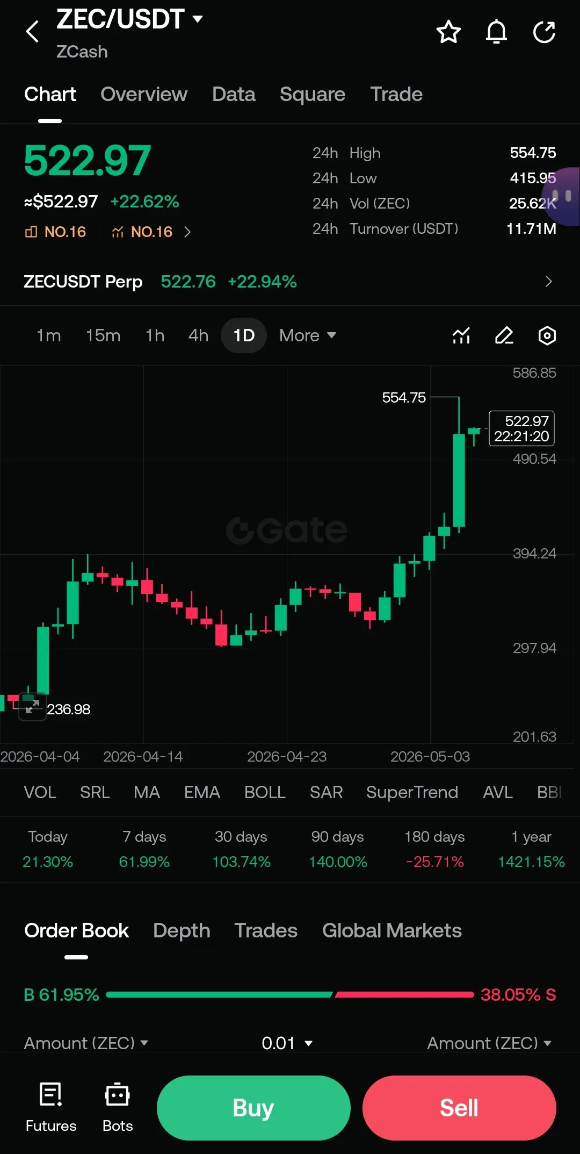Open the ZECUSDT Perp contract row
The width and height of the screenshot is (580, 1154).
click(x=290, y=281)
